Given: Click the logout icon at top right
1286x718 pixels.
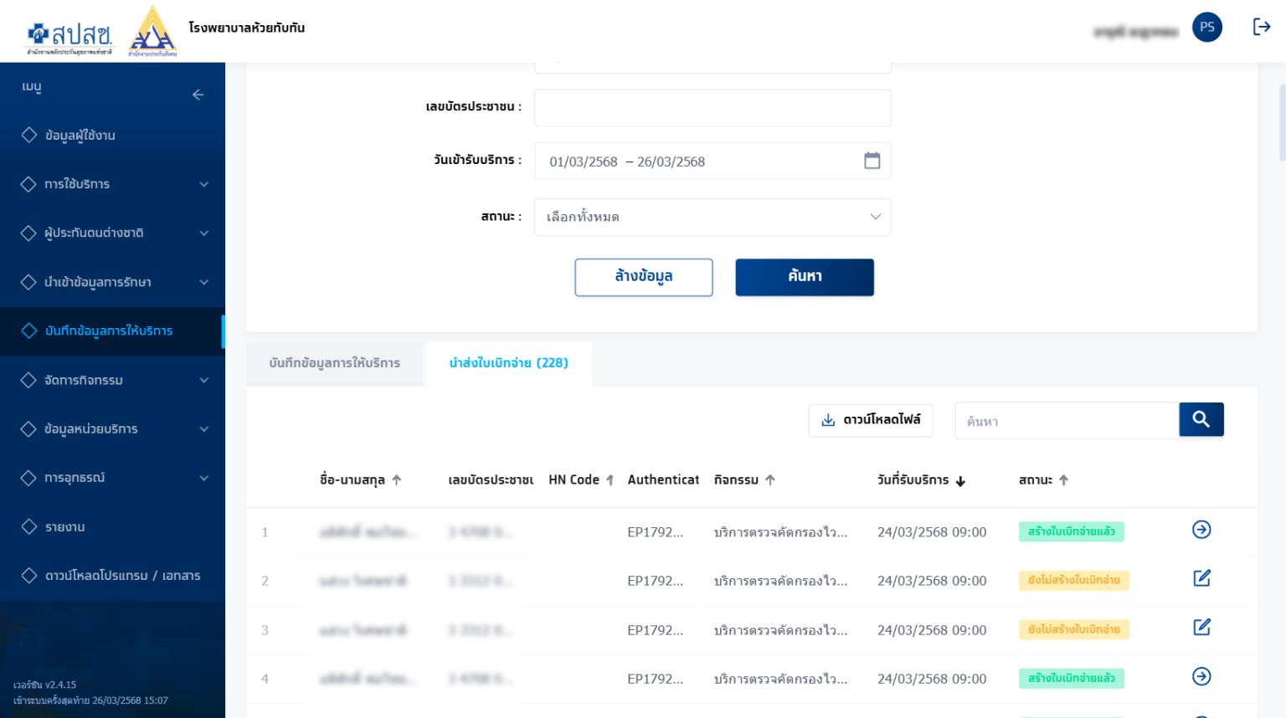Looking at the screenshot, I should (1262, 26).
